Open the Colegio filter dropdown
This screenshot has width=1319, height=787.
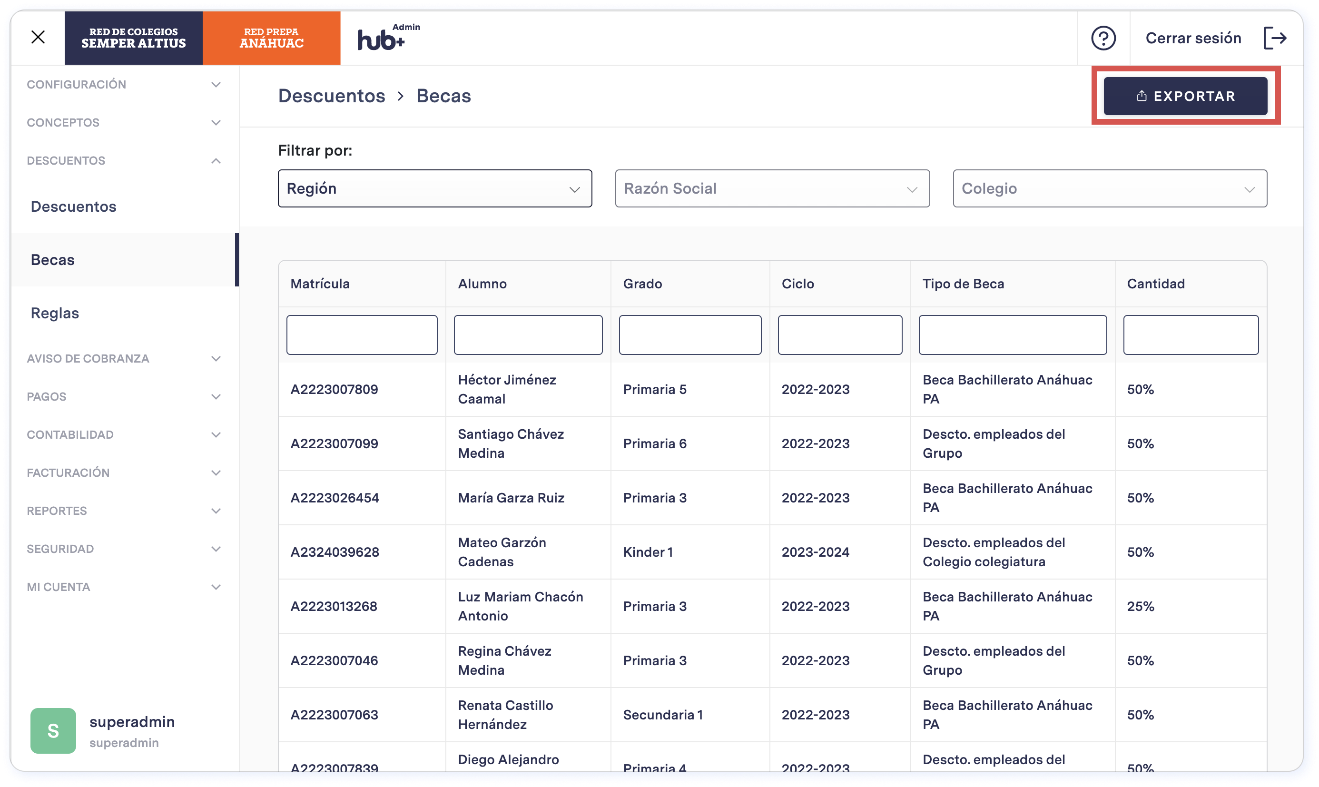[1110, 188]
